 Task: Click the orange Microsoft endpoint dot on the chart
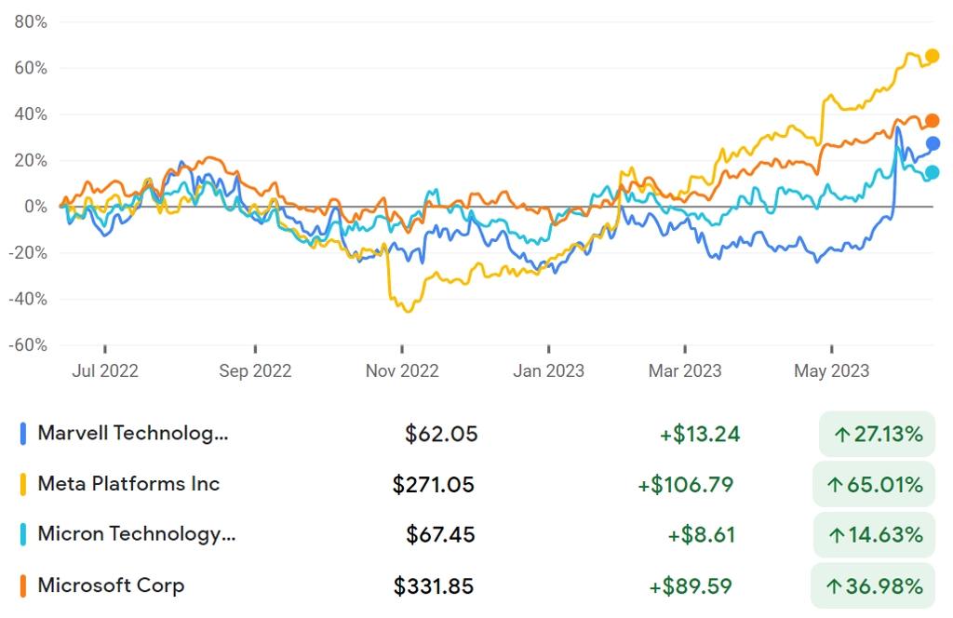[x=932, y=121]
